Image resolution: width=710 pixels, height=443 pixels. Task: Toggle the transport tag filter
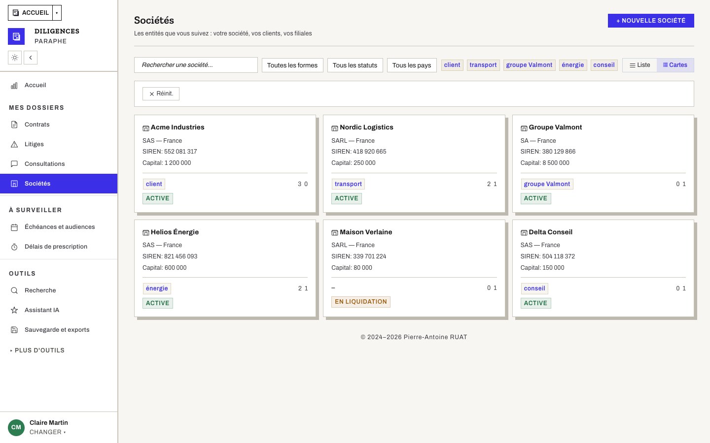pos(483,65)
